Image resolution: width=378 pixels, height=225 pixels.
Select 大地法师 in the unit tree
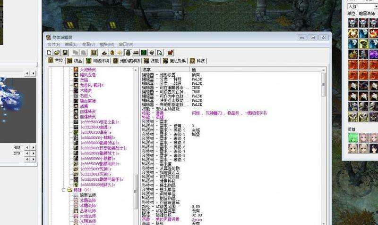pos(88,216)
